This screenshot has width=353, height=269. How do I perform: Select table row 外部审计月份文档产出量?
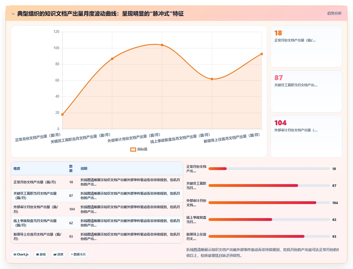coord(97,209)
